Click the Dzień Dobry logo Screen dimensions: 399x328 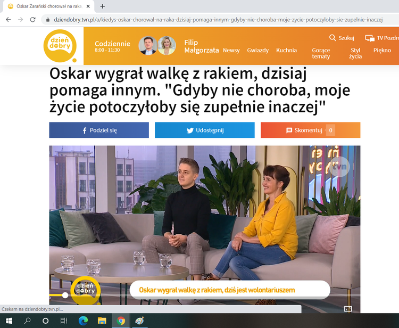point(60,46)
